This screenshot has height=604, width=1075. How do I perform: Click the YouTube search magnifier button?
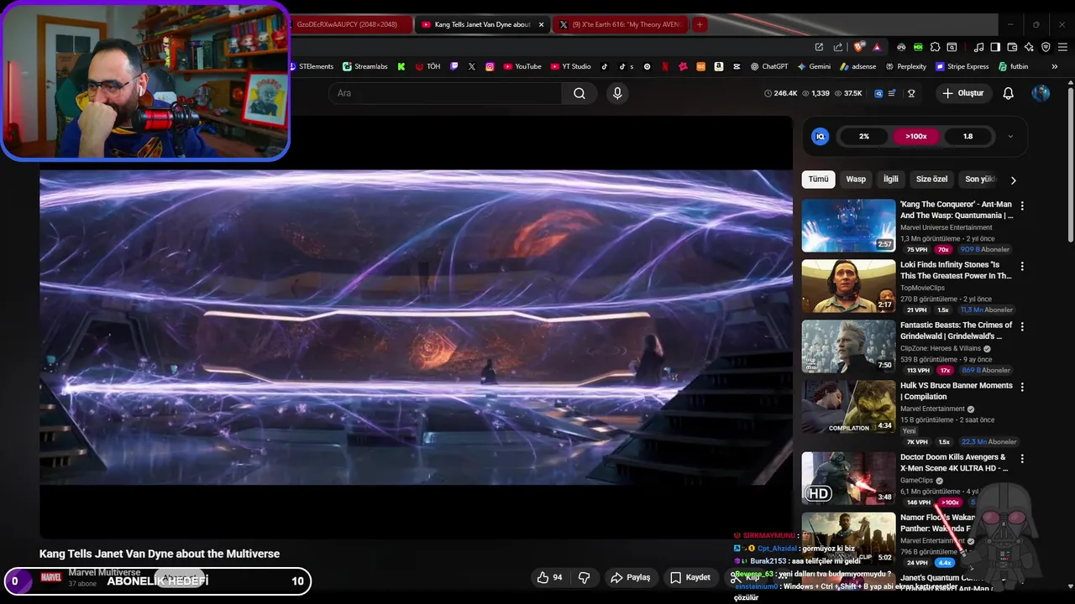click(x=579, y=93)
